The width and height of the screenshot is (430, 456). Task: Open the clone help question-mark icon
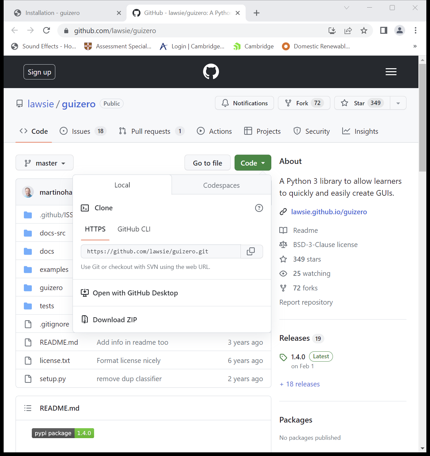pos(259,208)
